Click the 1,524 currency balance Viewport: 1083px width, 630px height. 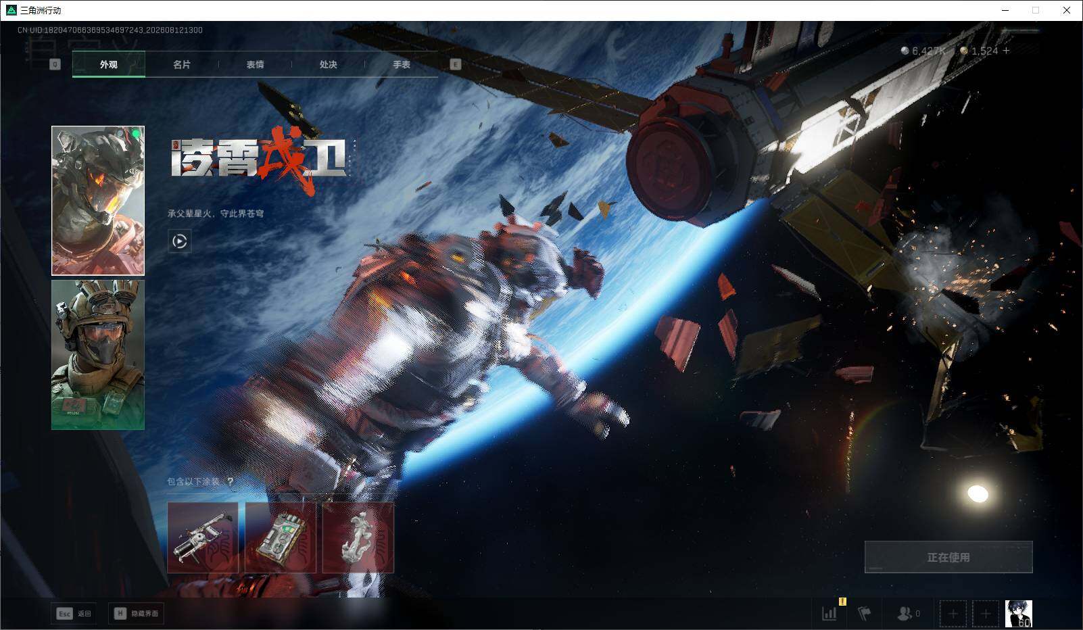[984, 51]
